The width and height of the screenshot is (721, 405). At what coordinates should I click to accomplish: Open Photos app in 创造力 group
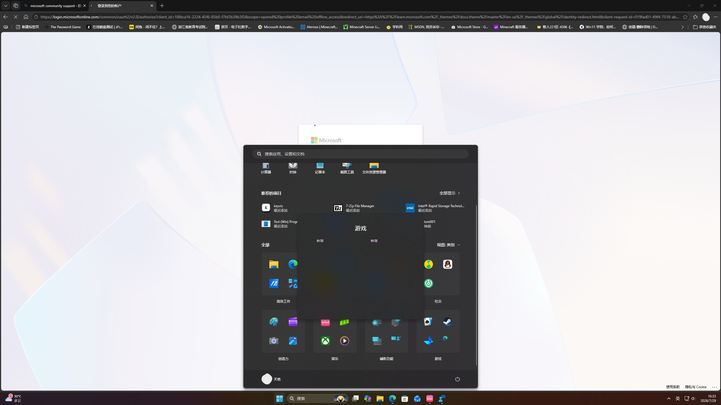[293, 341]
